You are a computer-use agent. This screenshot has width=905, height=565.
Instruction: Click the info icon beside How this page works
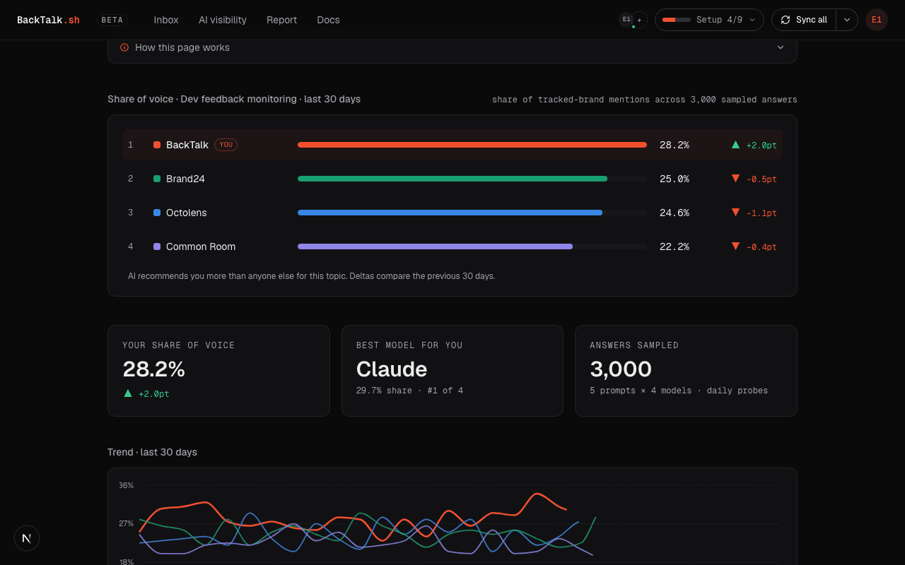point(124,47)
